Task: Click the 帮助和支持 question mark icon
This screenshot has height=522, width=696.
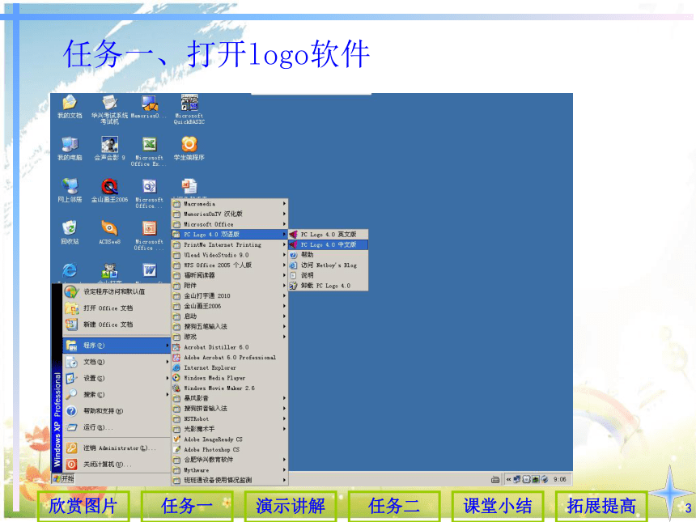Action: pyautogui.click(x=71, y=411)
